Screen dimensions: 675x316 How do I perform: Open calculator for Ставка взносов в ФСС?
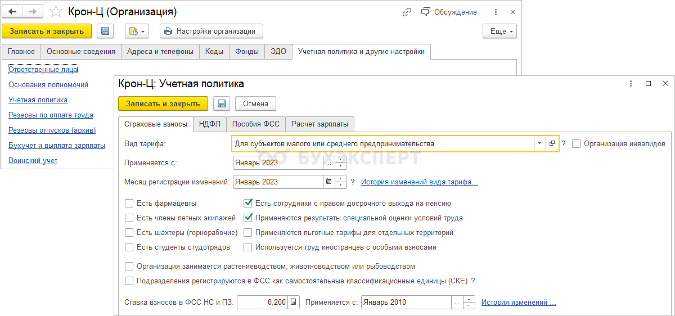(x=293, y=302)
